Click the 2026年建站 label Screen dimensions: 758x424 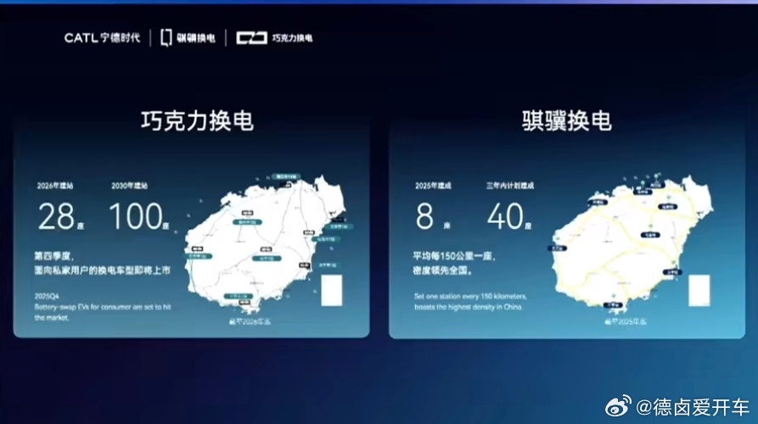coord(55,186)
